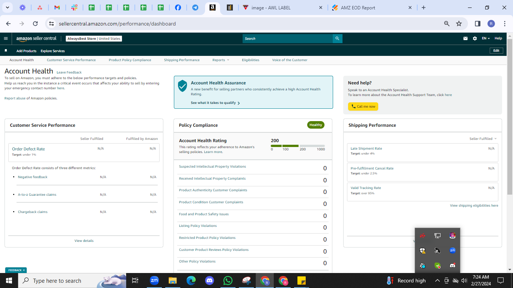Switch to the Gmail browser tab
The width and height of the screenshot is (513, 288).
click(x=57, y=7)
